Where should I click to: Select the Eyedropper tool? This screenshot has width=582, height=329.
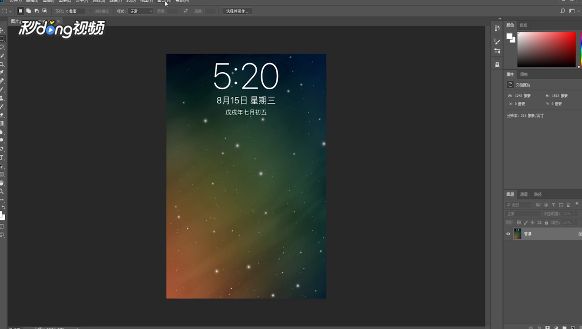coord(2,73)
